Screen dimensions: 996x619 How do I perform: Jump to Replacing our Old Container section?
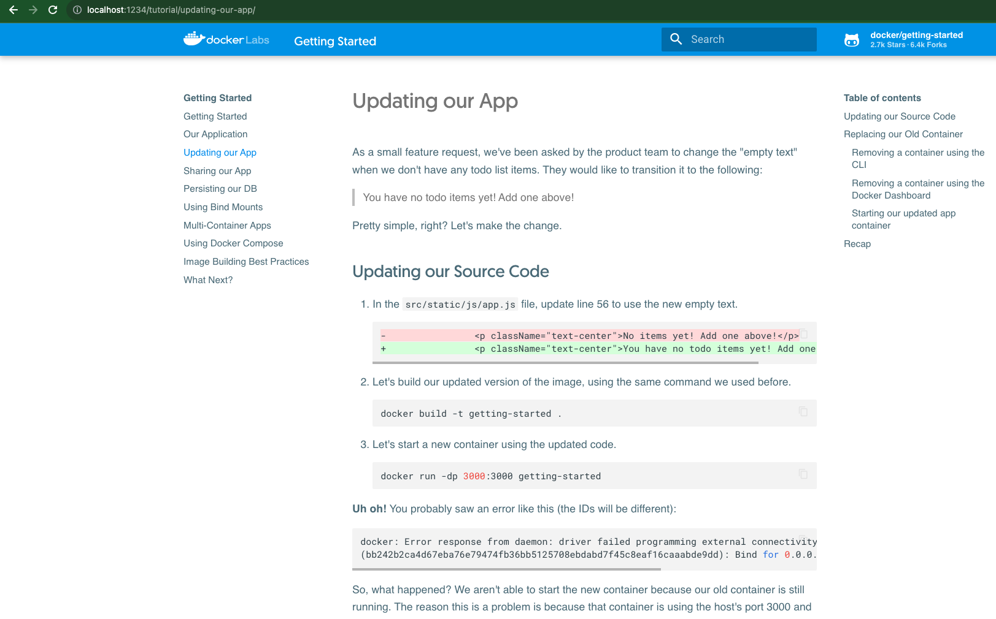(903, 134)
